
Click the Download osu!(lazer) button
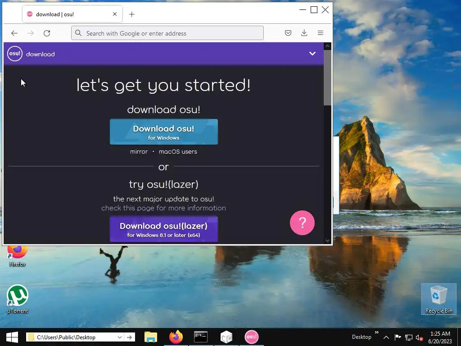[164, 229]
